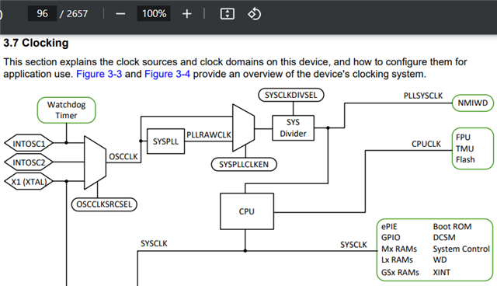Viewport: 497px width, 286px height.
Task: Click the SYSCLK label beside ePIE box
Action: (x=353, y=245)
